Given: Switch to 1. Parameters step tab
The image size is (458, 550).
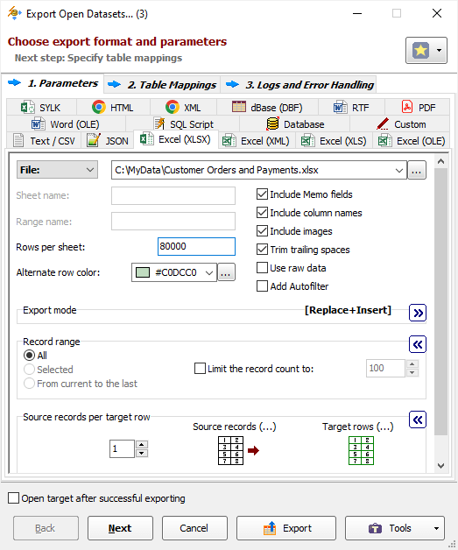Looking at the screenshot, I should (x=53, y=83).
